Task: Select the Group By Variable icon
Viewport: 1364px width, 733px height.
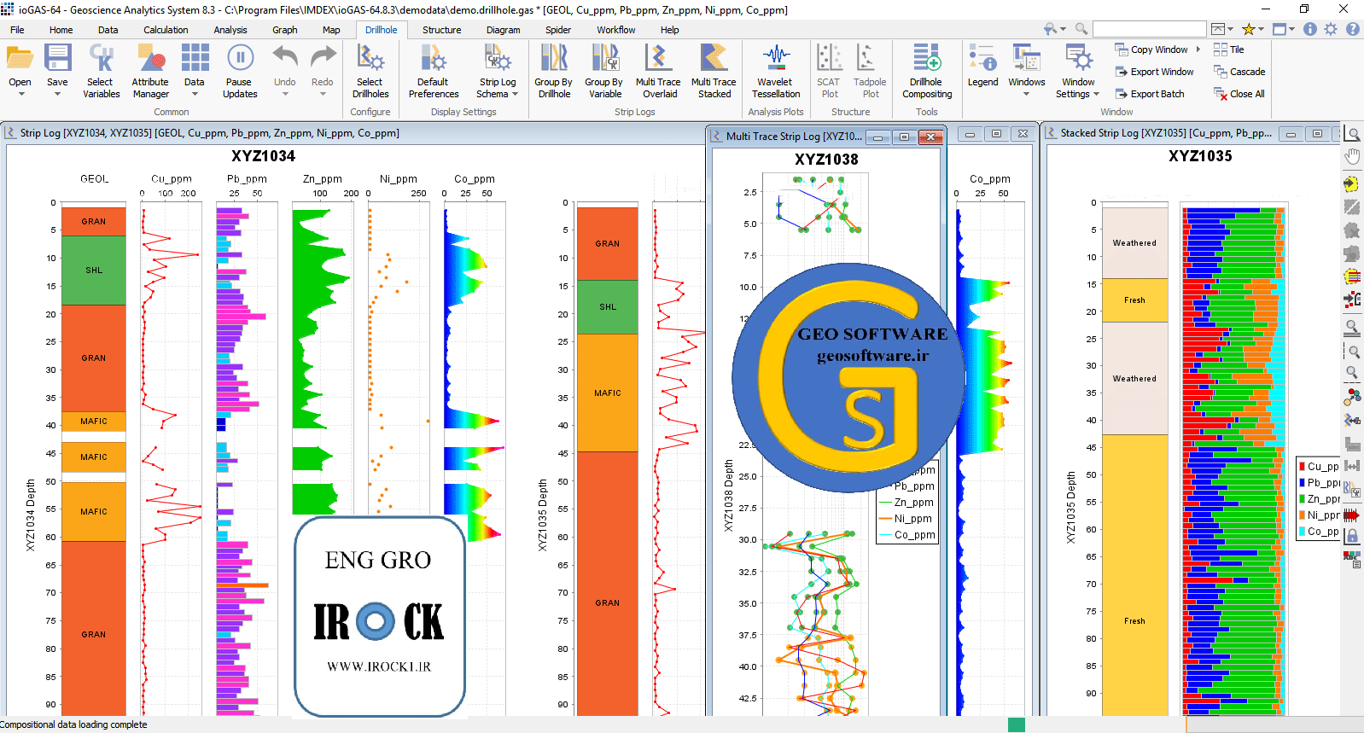Action: [604, 71]
